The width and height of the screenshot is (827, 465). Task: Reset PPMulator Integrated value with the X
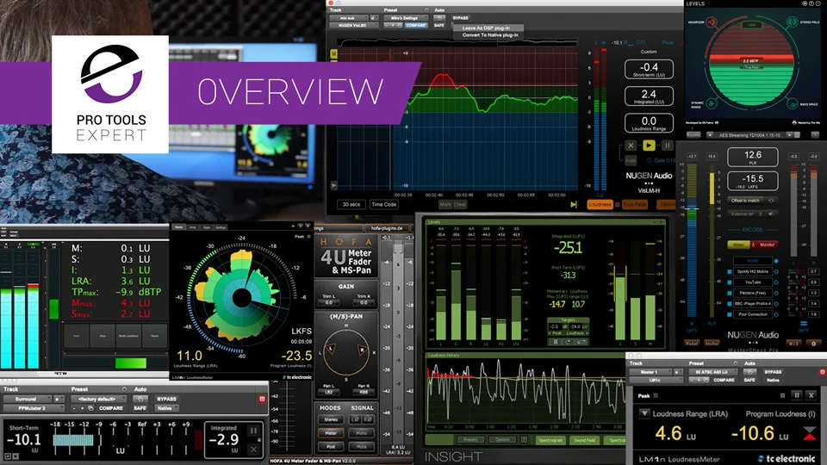[x=253, y=449]
